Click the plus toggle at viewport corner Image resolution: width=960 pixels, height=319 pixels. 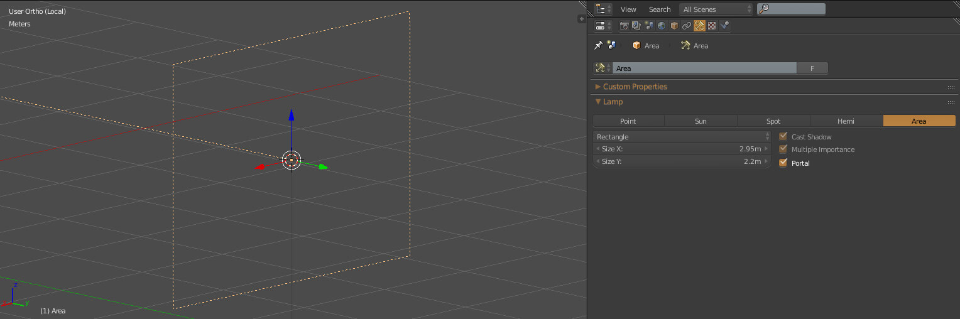point(581,19)
